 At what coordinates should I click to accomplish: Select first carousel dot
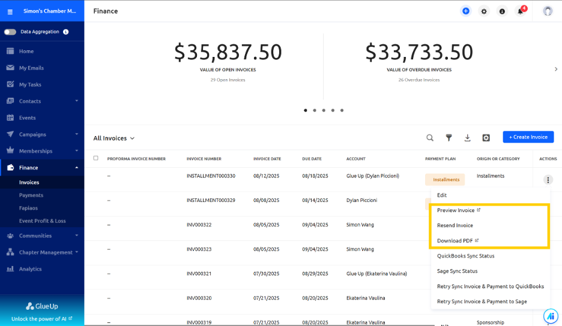click(x=306, y=110)
